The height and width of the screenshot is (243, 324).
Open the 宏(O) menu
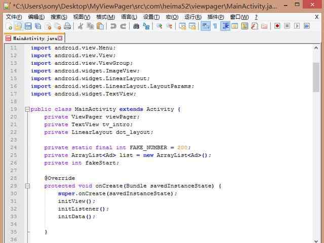(172, 17)
